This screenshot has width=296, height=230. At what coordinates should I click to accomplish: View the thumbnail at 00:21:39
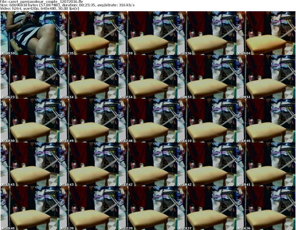click(x=89, y=208)
